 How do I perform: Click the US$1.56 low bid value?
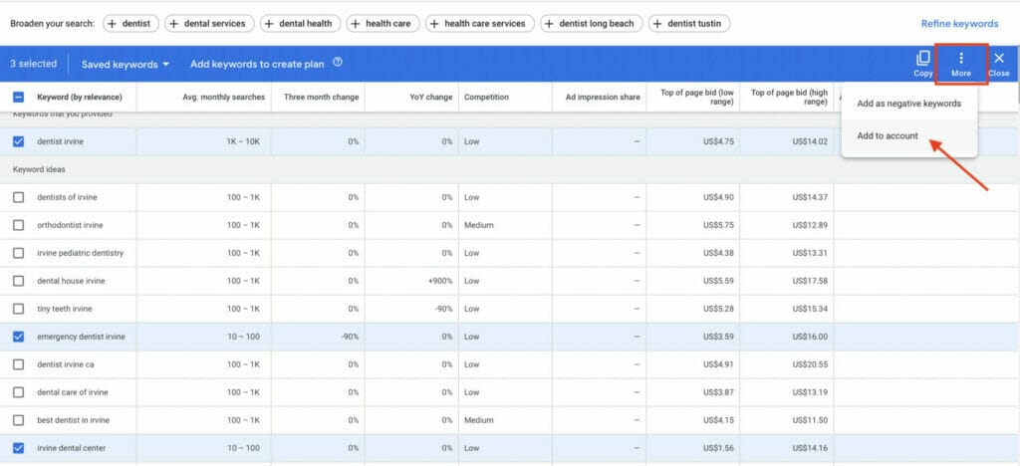(x=718, y=448)
